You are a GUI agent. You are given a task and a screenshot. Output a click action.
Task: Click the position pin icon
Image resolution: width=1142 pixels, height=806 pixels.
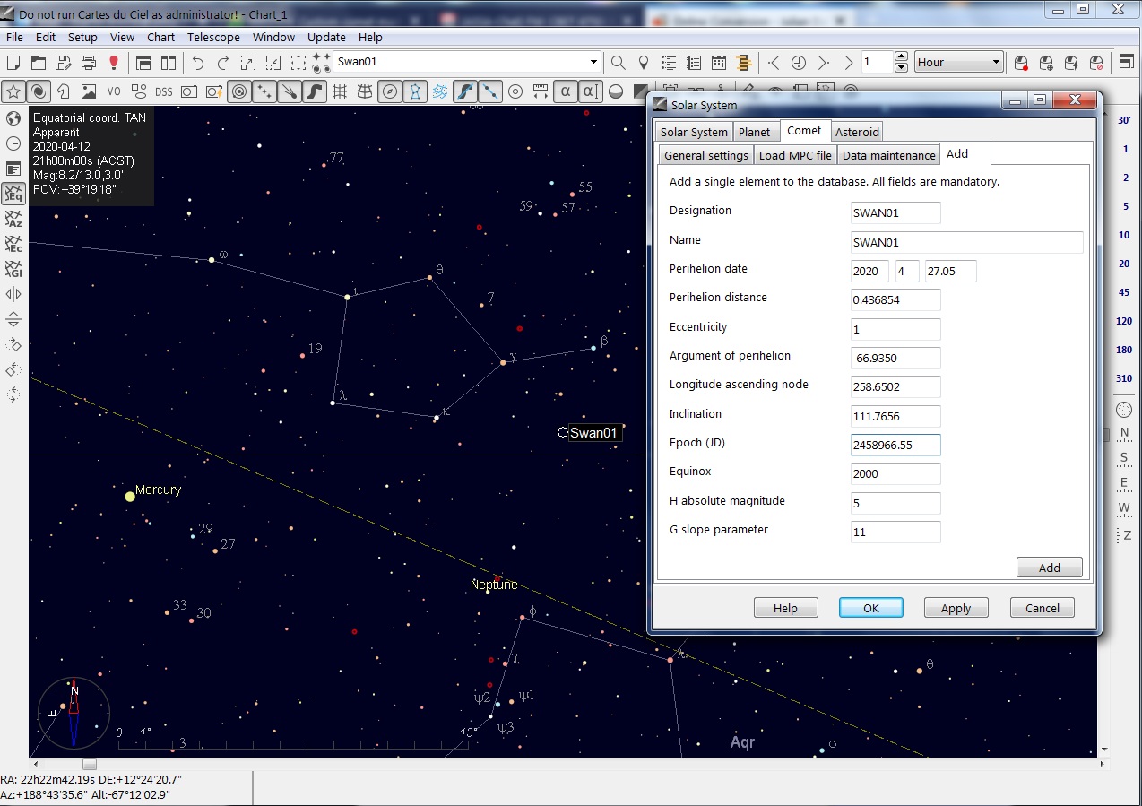pyautogui.click(x=643, y=63)
